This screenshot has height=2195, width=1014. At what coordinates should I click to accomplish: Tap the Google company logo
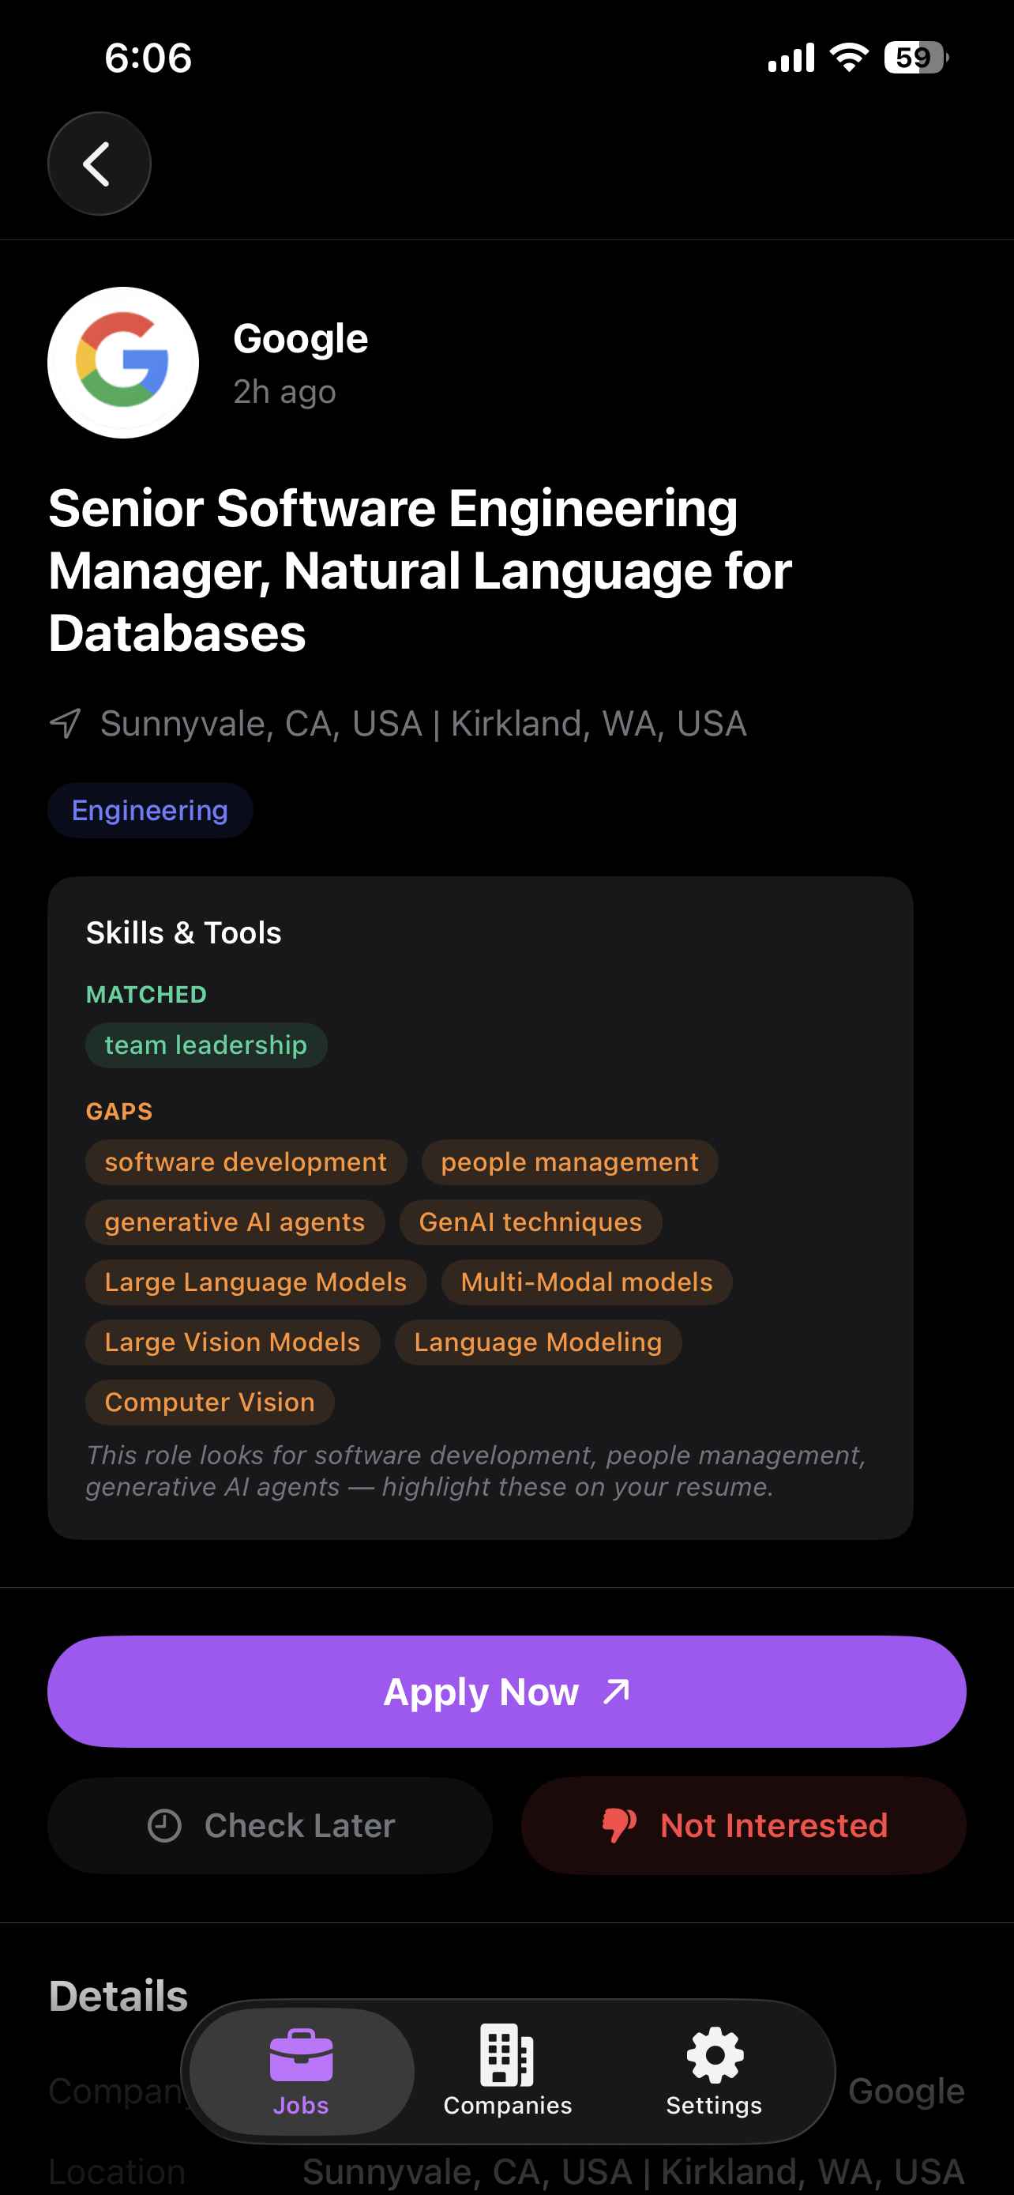(x=123, y=363)
